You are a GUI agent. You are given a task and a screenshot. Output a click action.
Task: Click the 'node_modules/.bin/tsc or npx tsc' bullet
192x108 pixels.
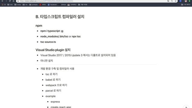click(61, 37)
